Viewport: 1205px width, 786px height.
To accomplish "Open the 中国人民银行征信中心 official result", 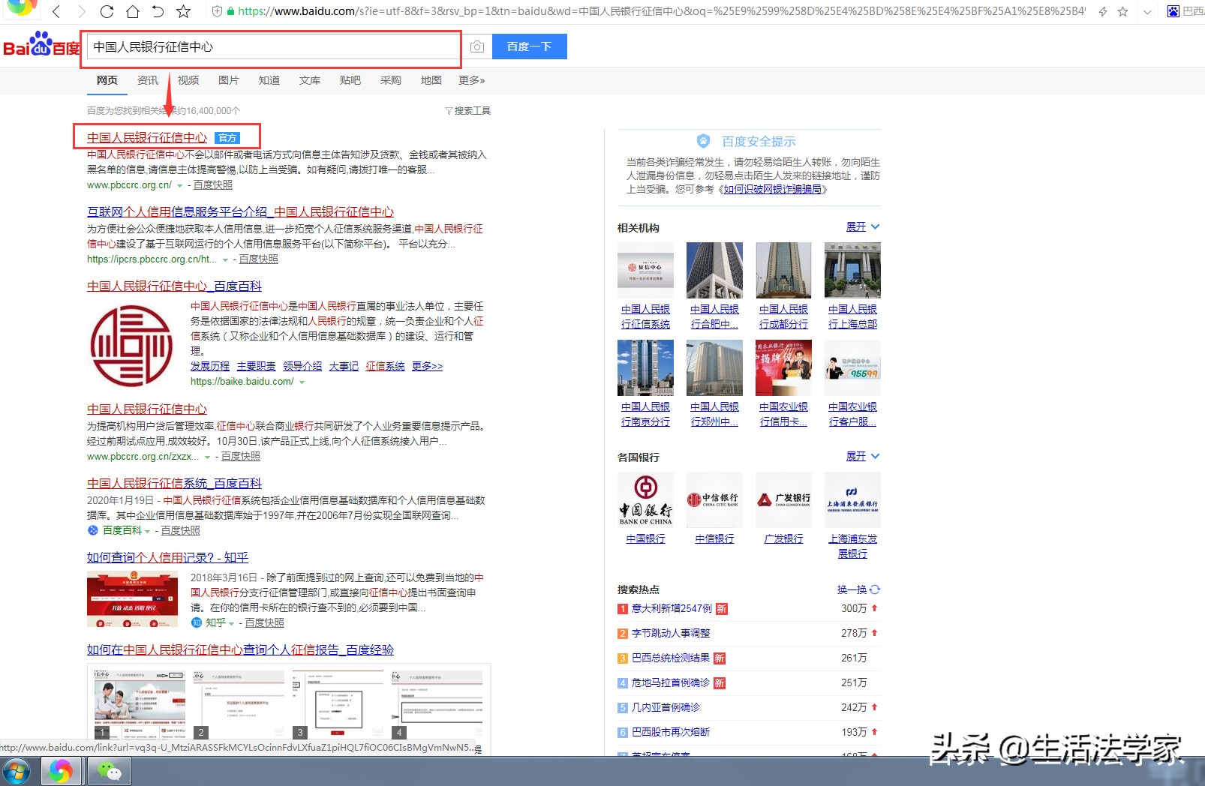I will (x=146, y=137).
